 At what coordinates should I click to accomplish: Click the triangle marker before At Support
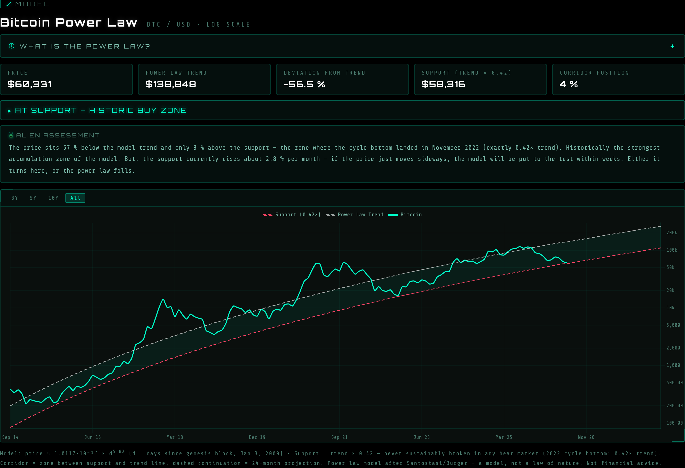click(x=9, y=111)
